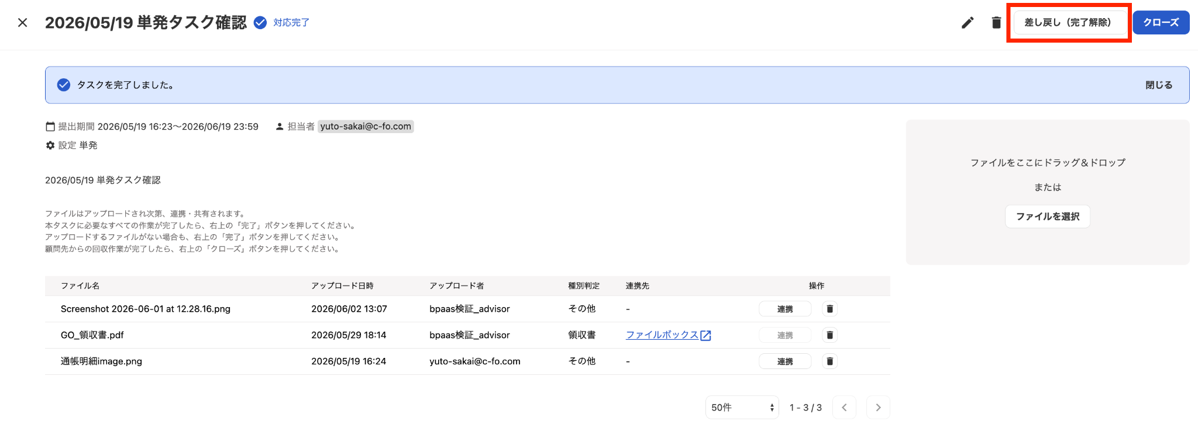Click the 対応完了 status checkmark icon
The height and width of the screenshot is (435, 1198).
point(260,23)
